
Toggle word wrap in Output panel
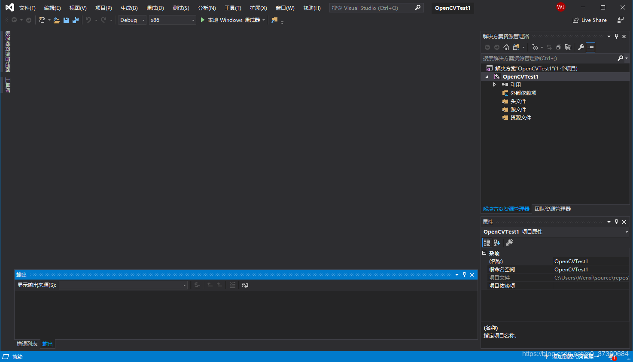(245, 285)
